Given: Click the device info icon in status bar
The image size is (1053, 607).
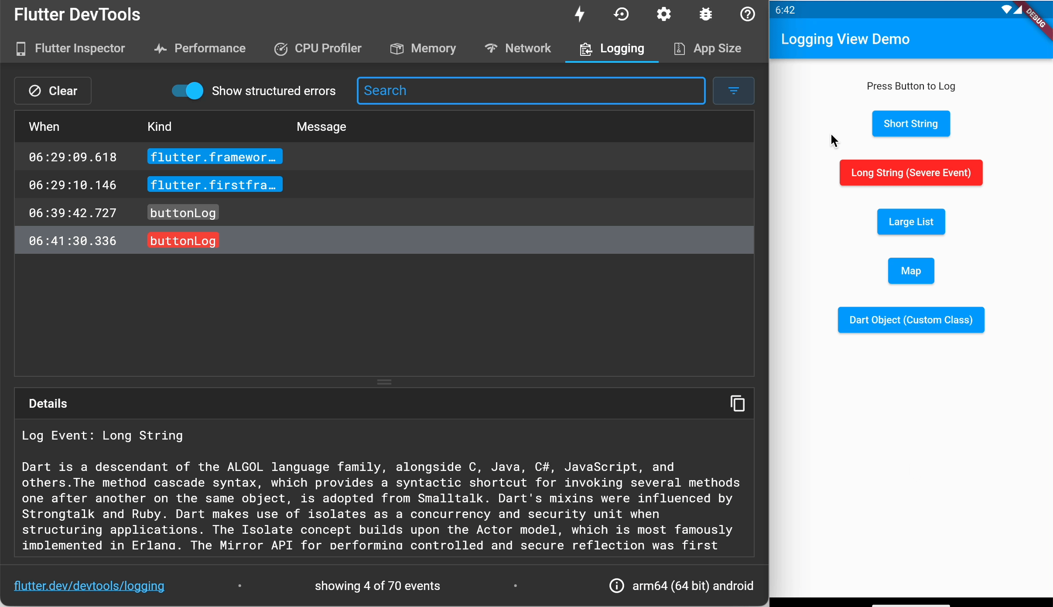Looking at the screenshot, I should click(x=616, y=586).
